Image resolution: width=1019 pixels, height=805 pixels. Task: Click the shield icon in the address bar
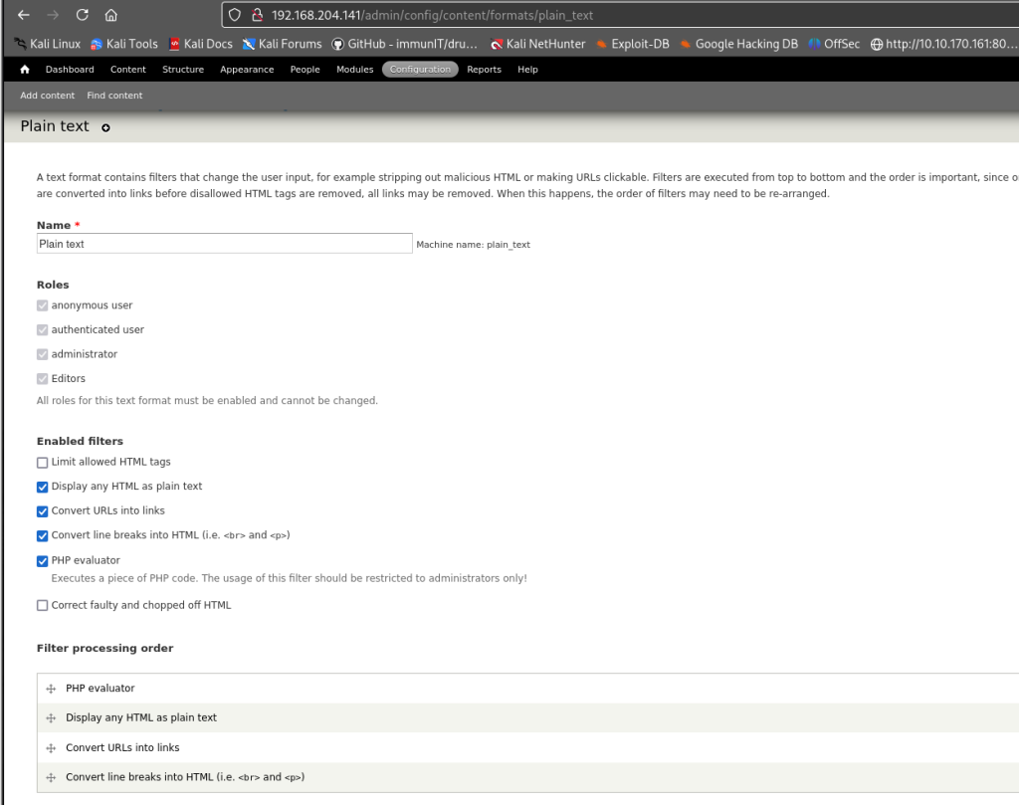pyautogui.click(x=235, y=15)
